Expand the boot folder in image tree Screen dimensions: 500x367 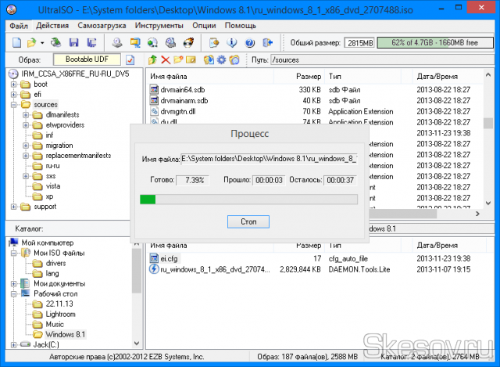click(x=15, y=84)
